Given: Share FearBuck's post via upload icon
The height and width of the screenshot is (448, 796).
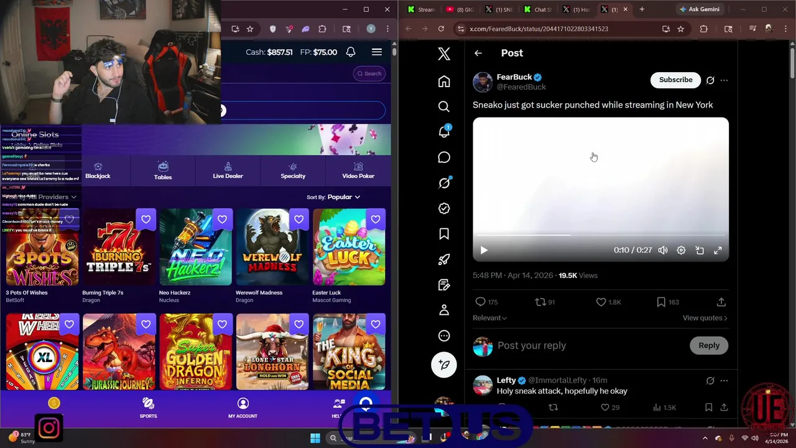Looking at the screenshot, I should 721,302.
